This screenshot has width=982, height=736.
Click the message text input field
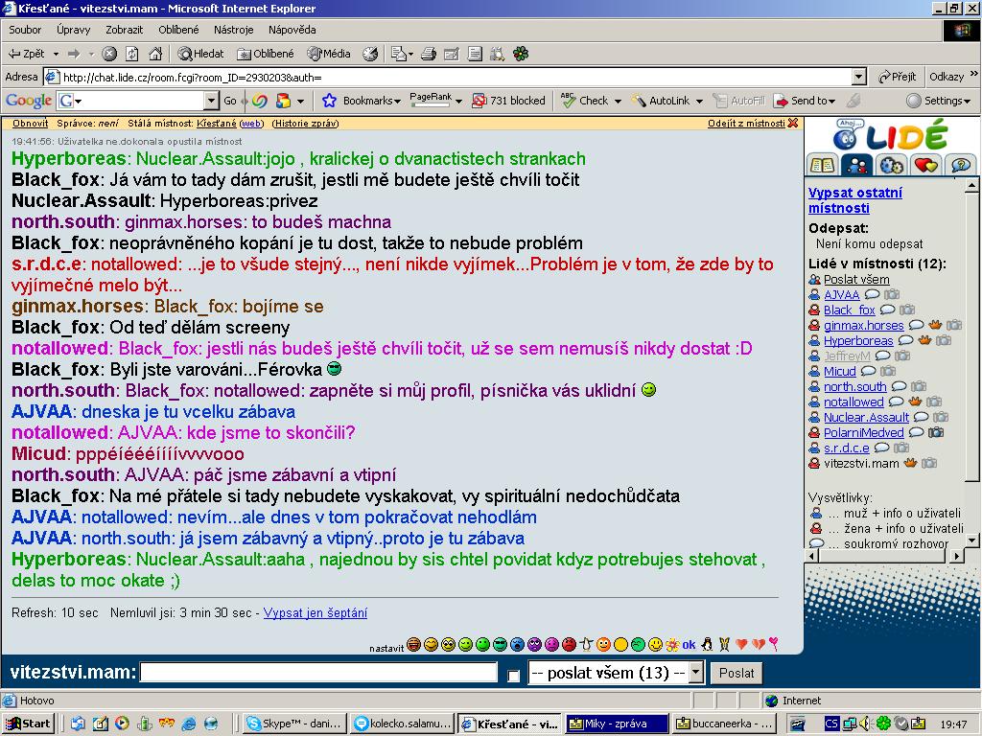pyautogui.click(x=318, y=673)
